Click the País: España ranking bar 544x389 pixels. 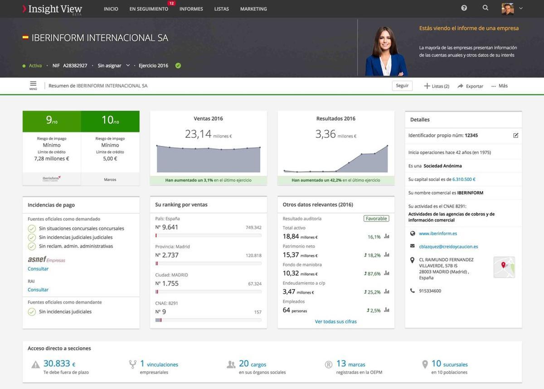point(209,235)
